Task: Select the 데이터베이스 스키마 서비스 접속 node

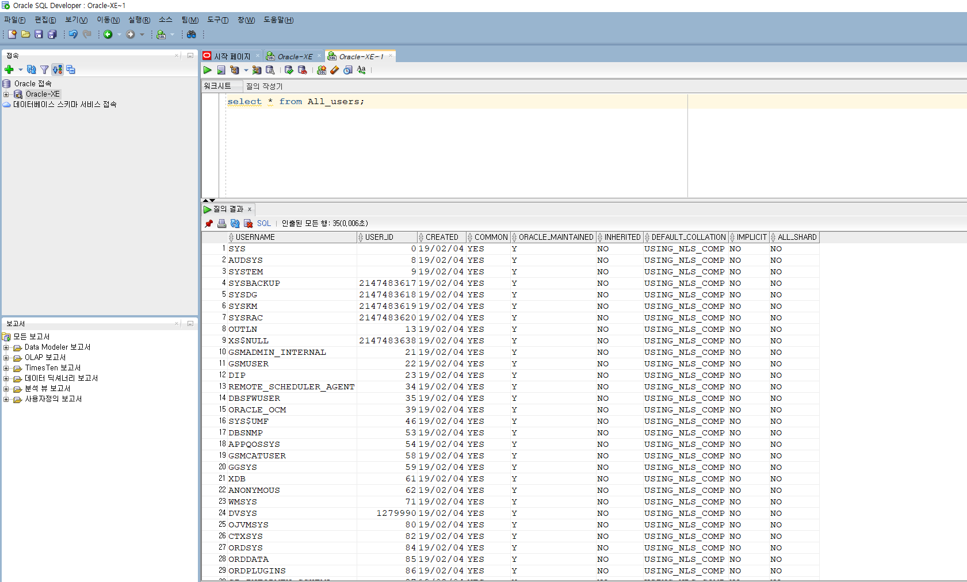Action: (x=60, y=105)
